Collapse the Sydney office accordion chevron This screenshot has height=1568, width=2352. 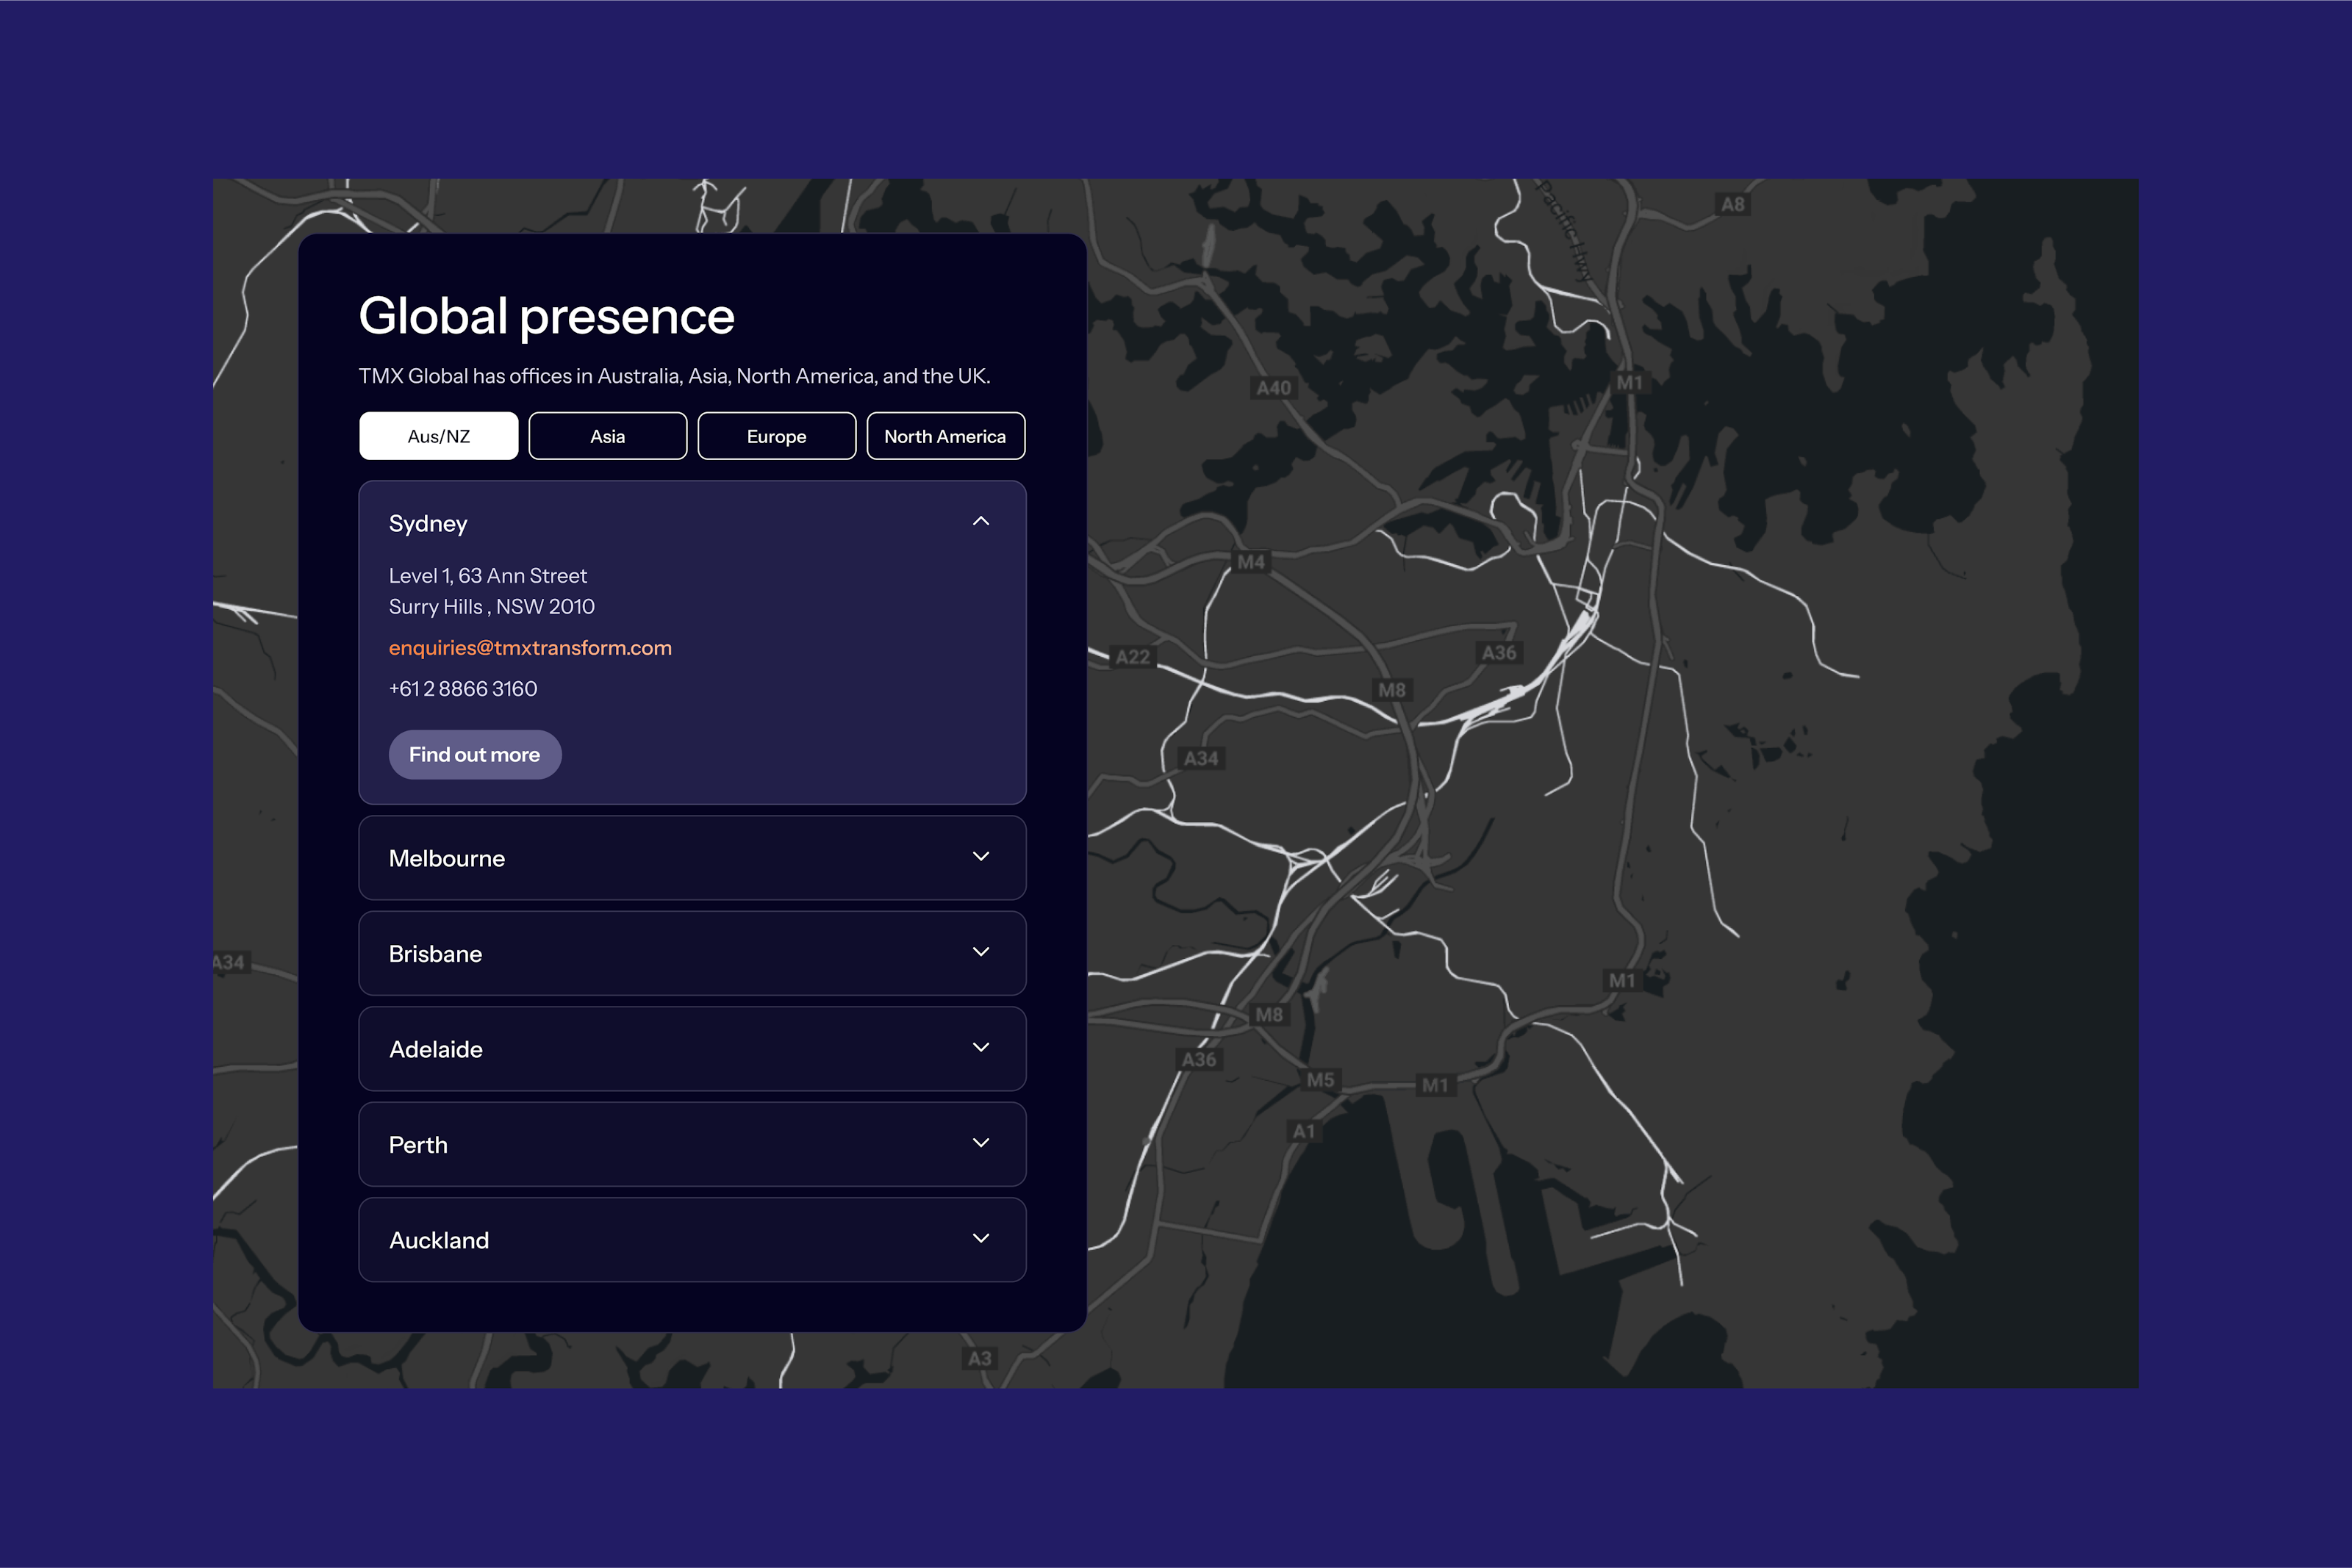pos(980,522)
